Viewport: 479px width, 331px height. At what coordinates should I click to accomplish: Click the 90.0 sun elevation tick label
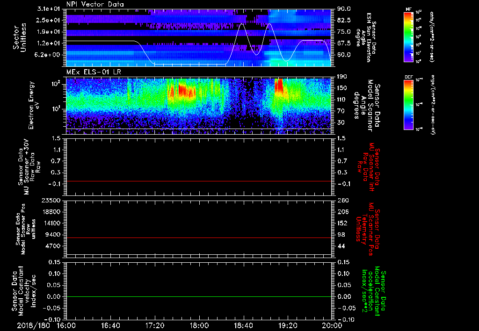[344, 9]
